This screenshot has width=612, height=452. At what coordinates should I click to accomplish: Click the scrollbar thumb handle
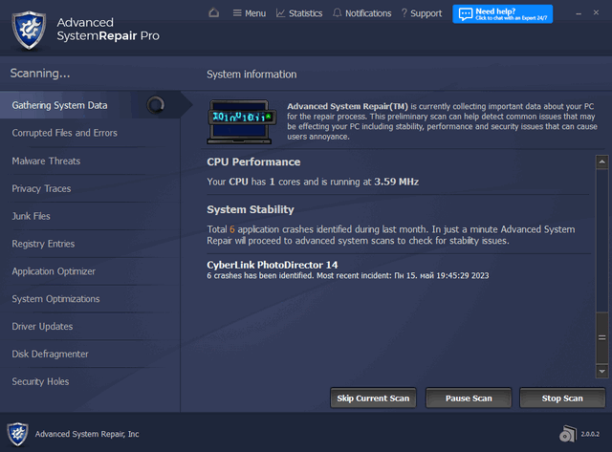[601, 337]
